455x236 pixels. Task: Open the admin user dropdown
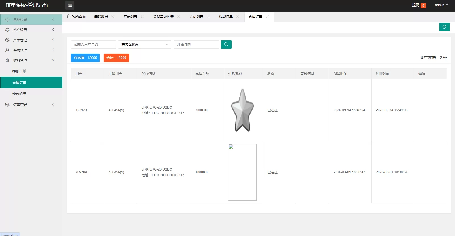click(442, 5)
